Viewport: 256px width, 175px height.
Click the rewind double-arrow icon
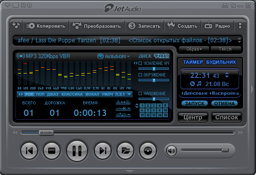coord(15,132)
